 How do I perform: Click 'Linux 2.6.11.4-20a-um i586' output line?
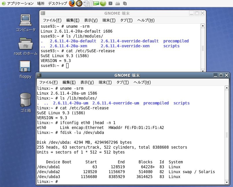[67, 93]
